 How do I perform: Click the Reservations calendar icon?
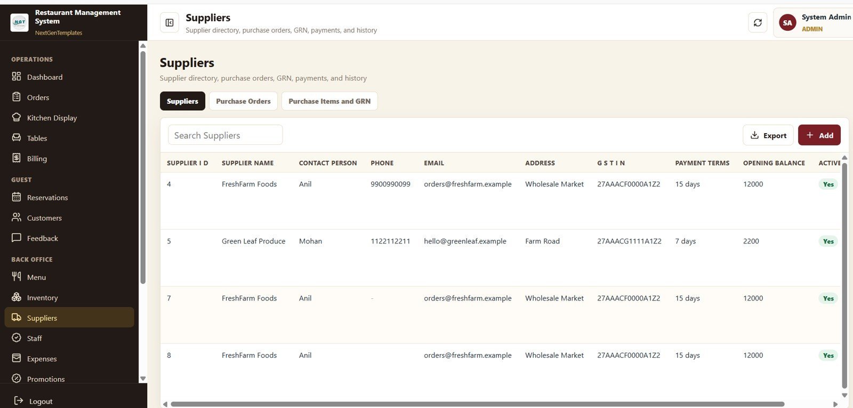tap(17, 197)
